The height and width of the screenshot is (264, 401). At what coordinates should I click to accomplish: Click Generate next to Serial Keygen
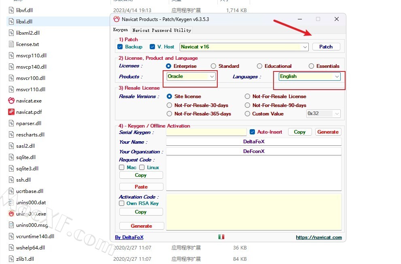click(x=328, y=132)
